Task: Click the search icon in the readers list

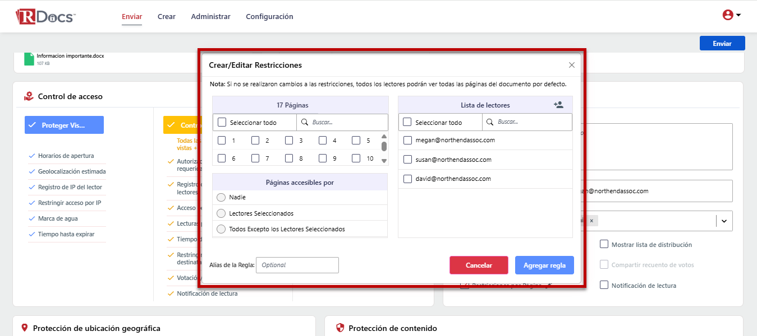Action: click(490, 122)
